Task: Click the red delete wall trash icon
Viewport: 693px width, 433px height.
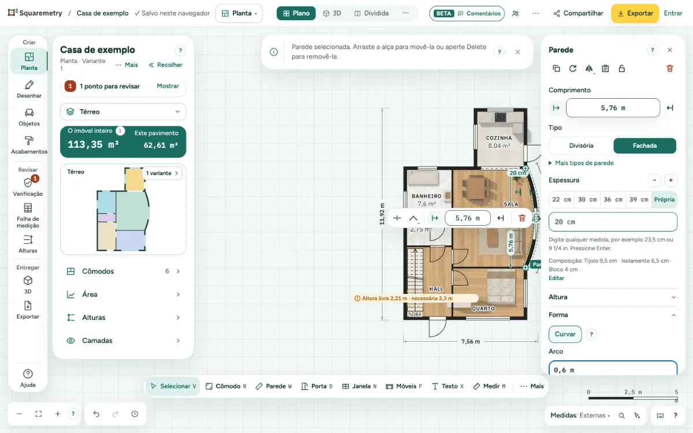Action: [x=670, y=68]
